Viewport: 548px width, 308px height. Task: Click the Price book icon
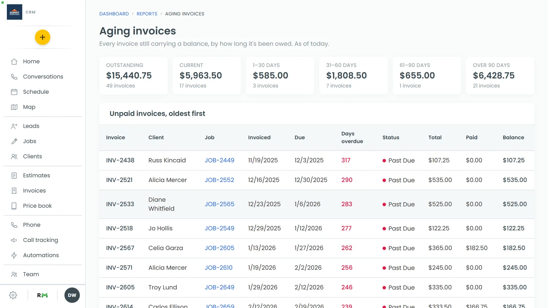[14, 206]
